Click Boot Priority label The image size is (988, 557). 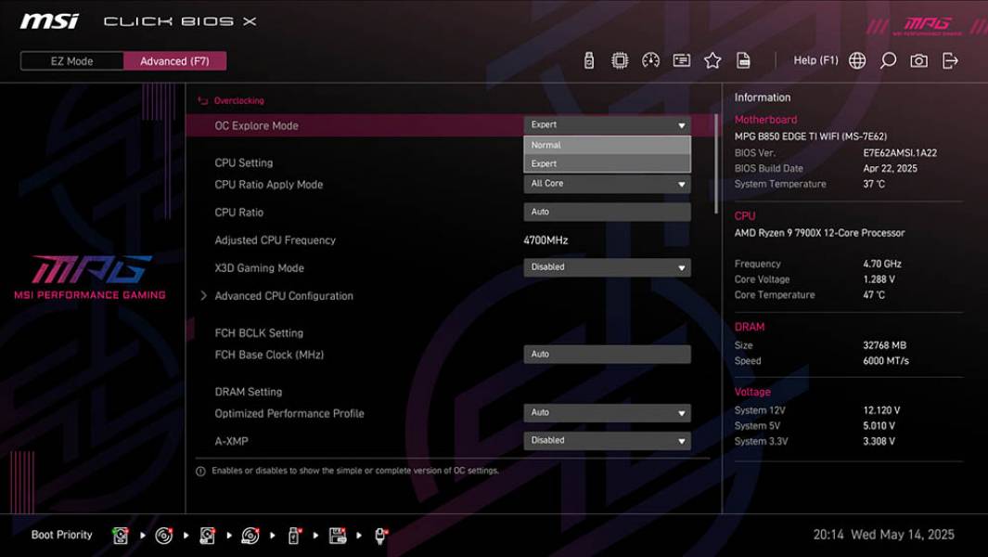pos(62,535)
